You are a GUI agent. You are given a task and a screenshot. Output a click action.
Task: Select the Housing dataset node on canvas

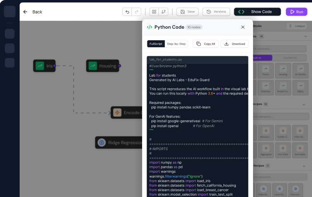[102, 66]
